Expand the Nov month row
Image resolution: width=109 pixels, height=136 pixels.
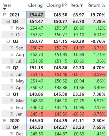[11, 28]
